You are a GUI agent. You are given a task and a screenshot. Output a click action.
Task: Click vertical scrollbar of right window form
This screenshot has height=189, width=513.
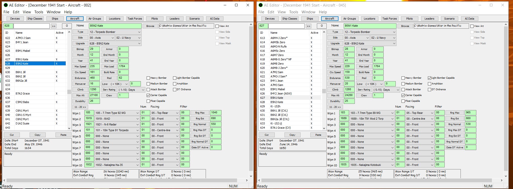click(505, 101)
